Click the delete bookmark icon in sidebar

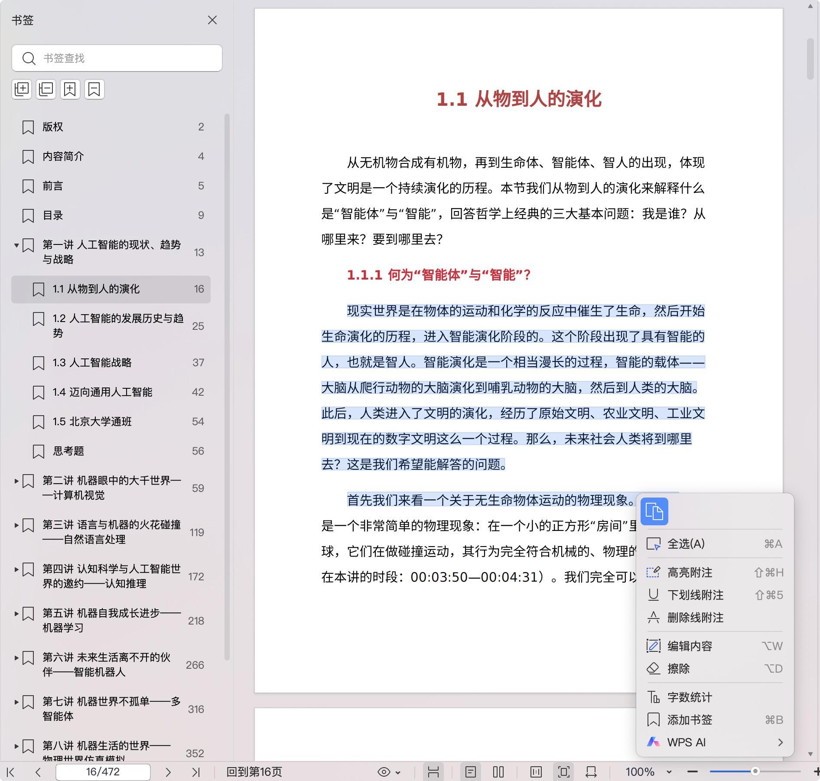tap(94, 89)
